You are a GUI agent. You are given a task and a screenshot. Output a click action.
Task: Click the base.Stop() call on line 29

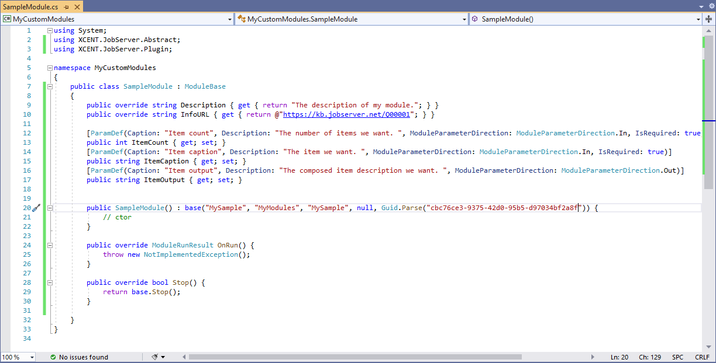[154, 292]
